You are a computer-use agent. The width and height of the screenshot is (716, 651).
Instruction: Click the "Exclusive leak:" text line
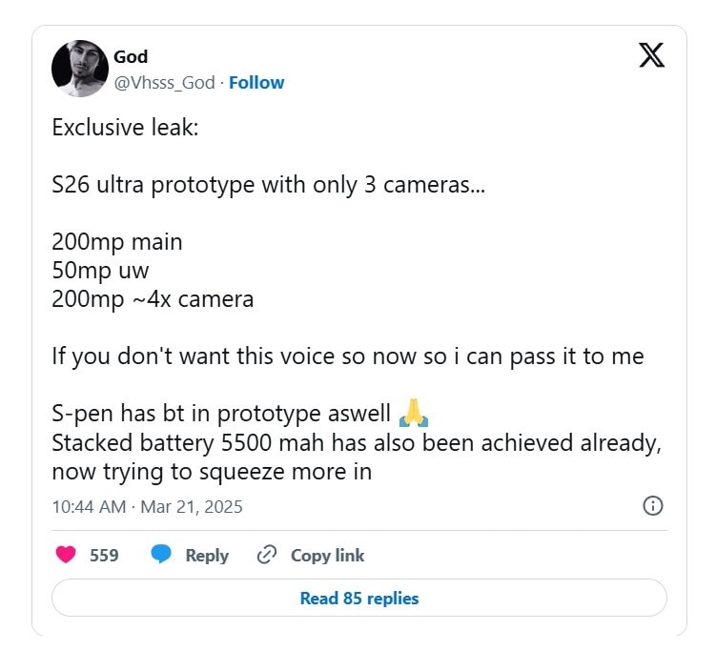click(x=125, y=128)
